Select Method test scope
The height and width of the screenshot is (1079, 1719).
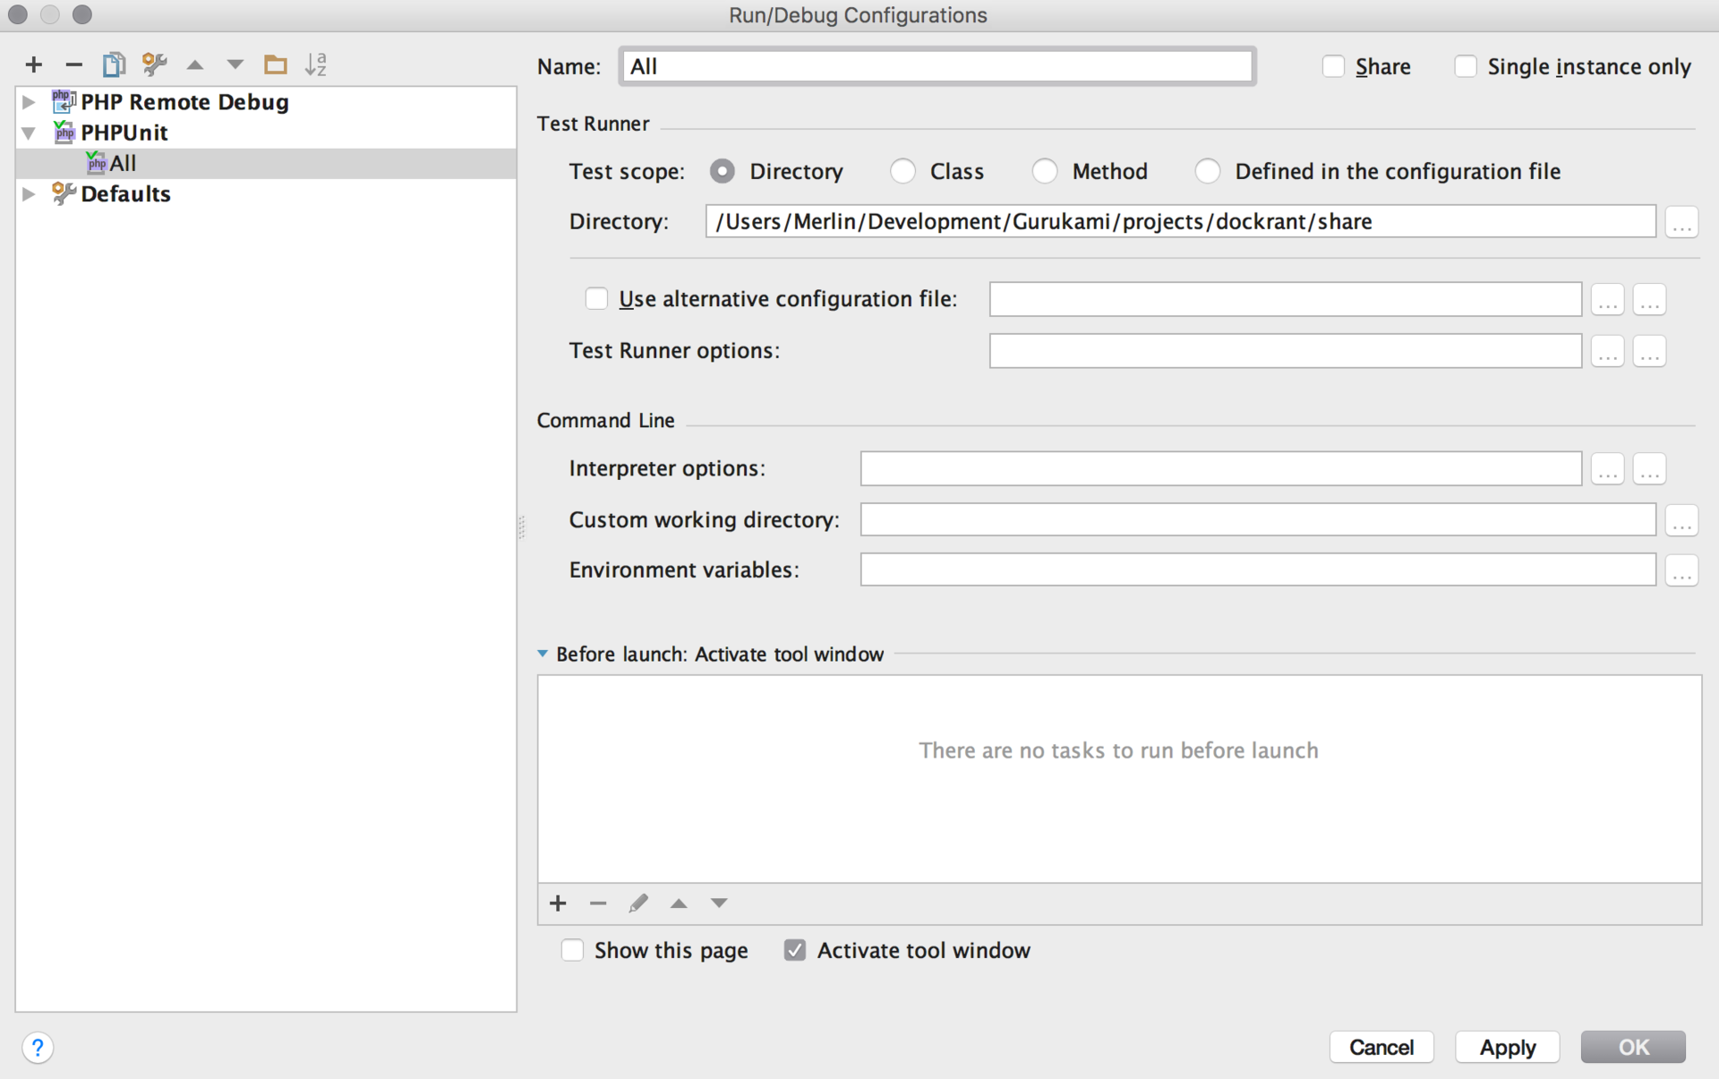tap(1045, 171)
